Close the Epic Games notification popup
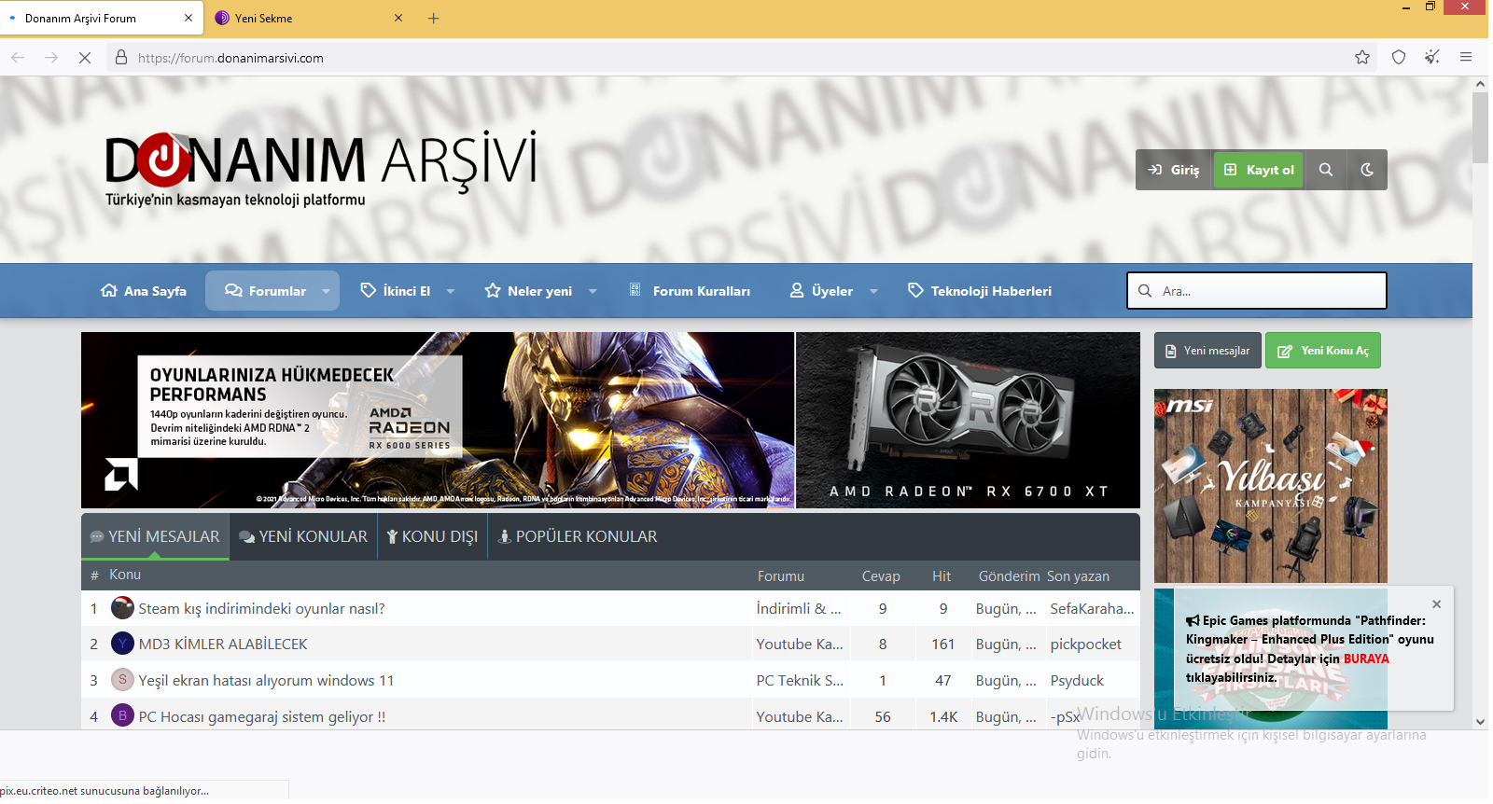The width and height of the screenshot is (1493, 804). tap(1437, 604)
